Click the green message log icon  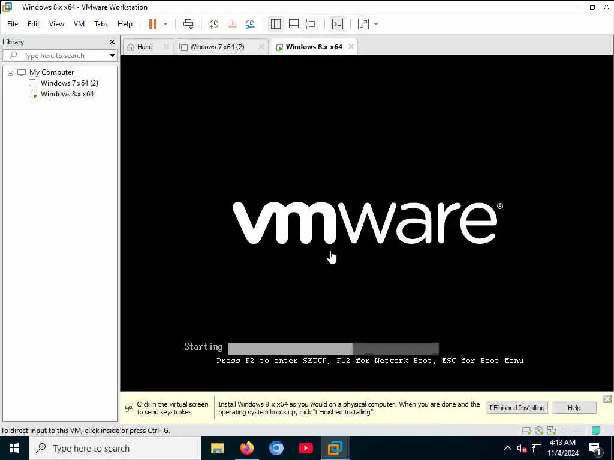(596, 431)
